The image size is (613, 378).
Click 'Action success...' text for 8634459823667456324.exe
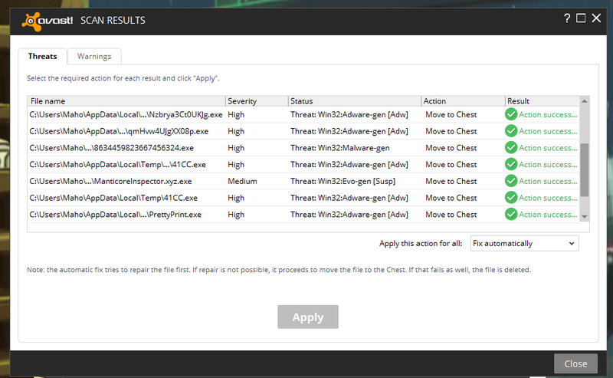548,148
